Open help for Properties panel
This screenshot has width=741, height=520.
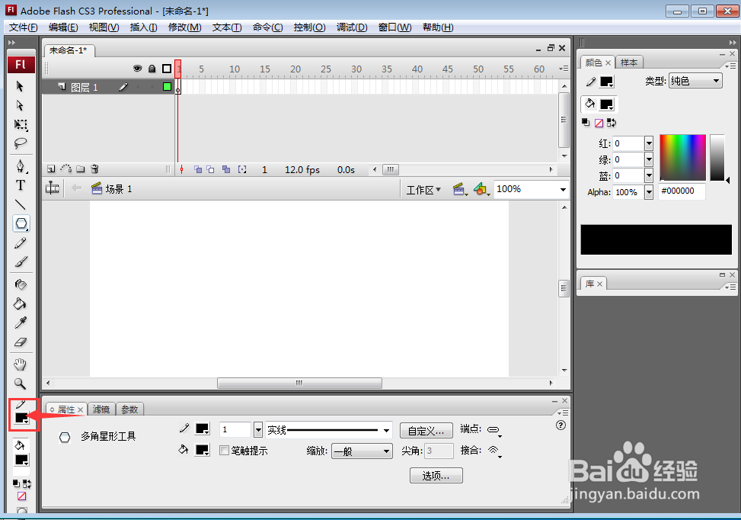pos(561,425)
